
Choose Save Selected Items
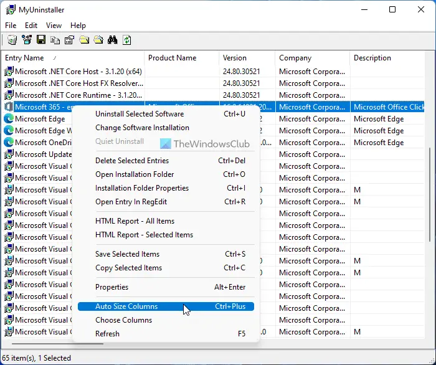click(x=166, y=254)
